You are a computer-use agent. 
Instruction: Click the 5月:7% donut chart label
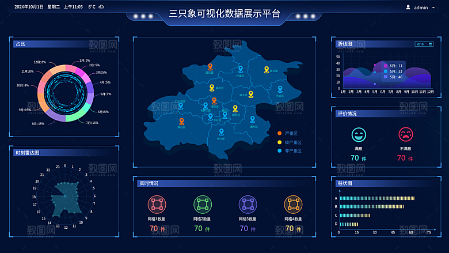pyautogui.click(x=106, y=94)
